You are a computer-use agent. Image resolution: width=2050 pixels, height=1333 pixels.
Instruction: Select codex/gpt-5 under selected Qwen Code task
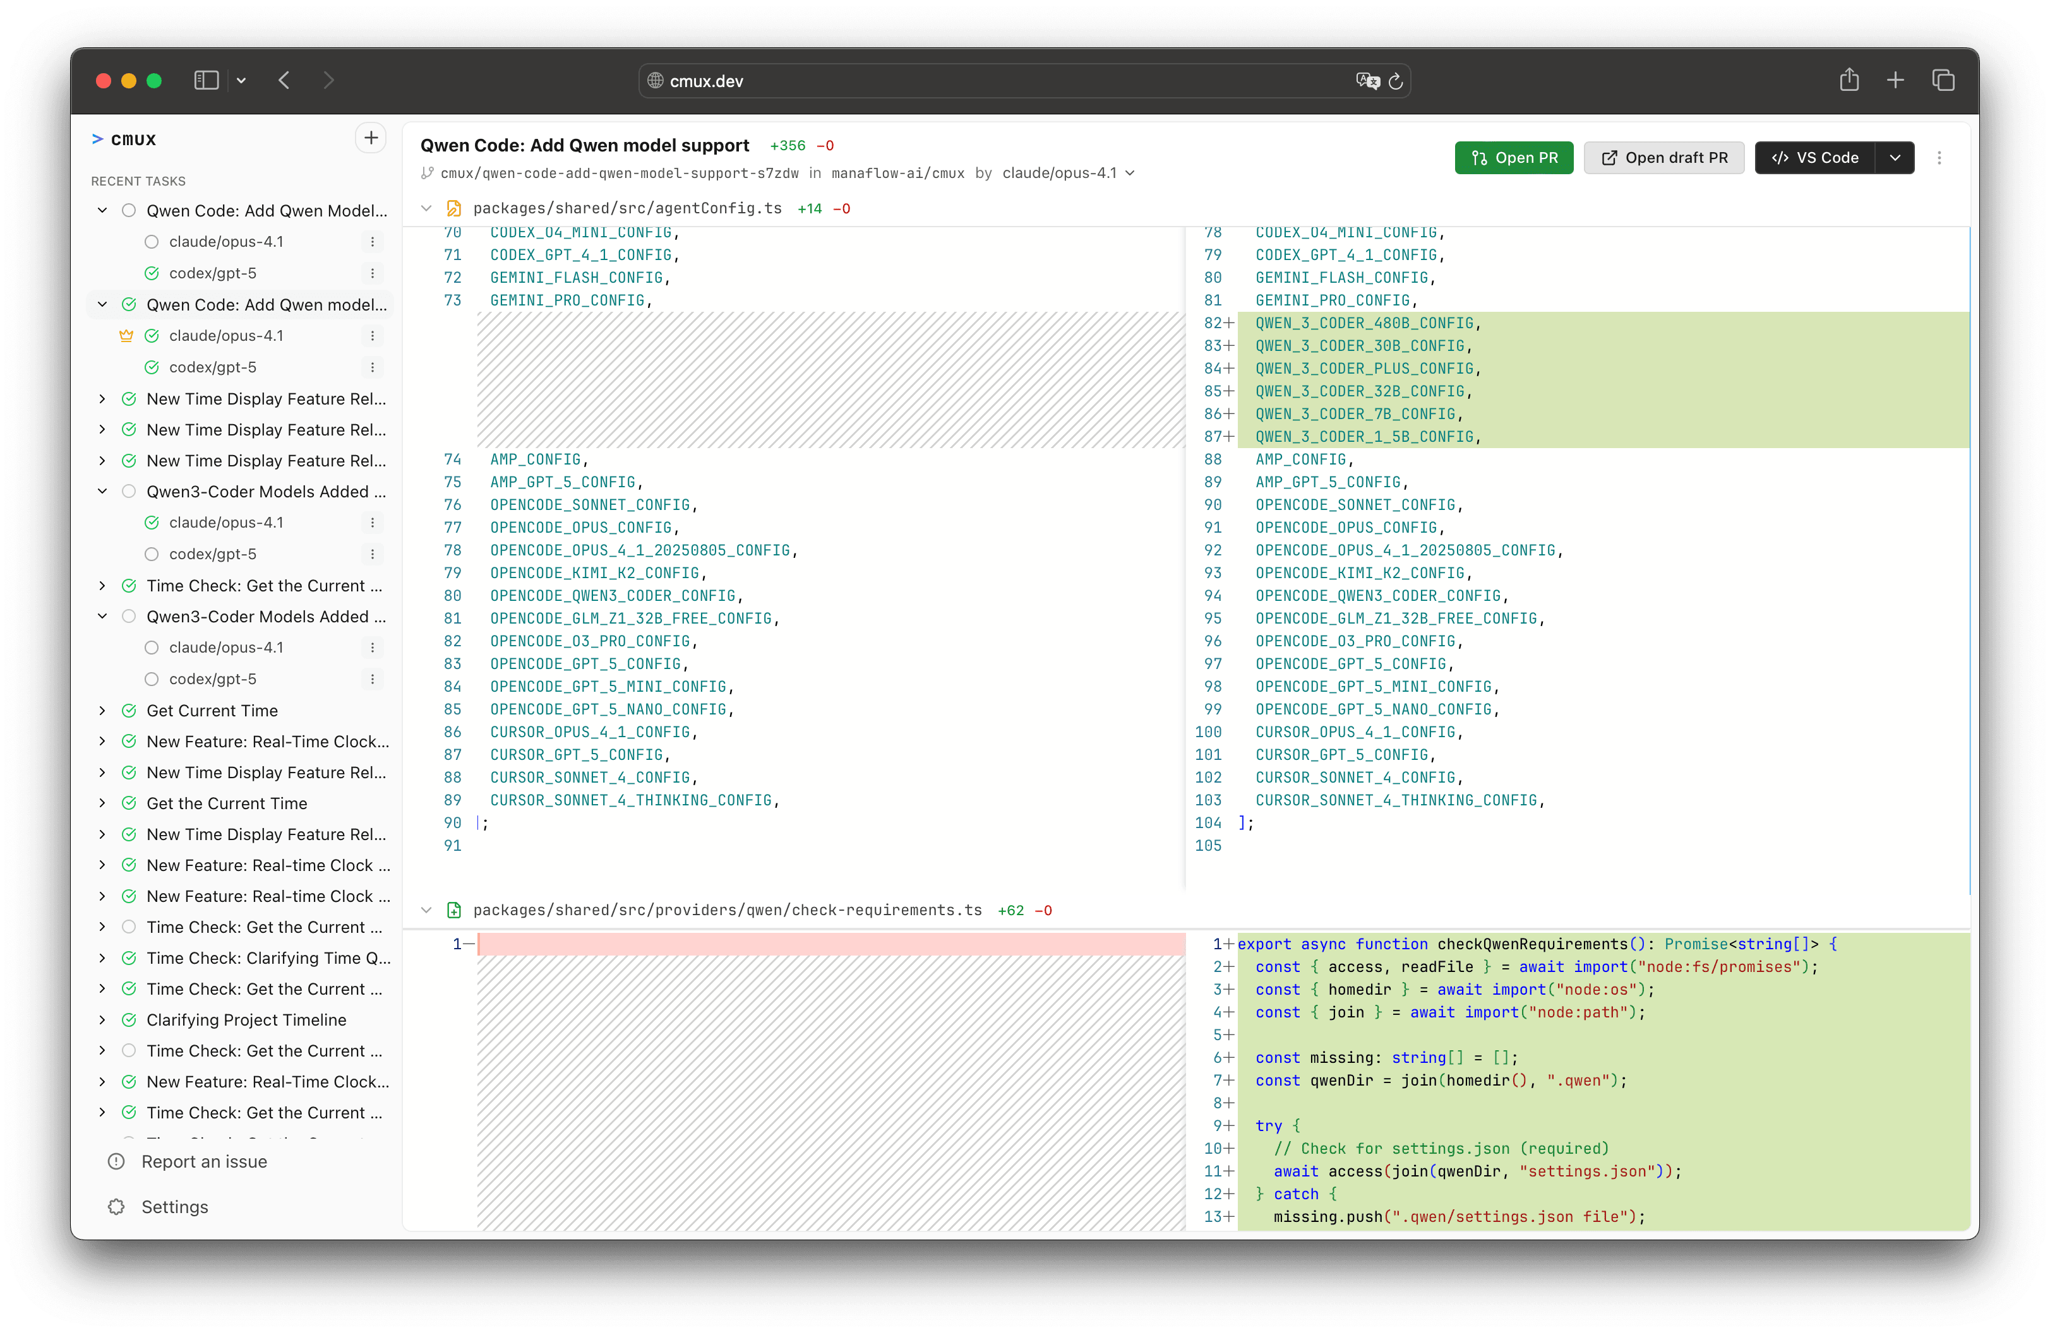(x=213, y=367)
